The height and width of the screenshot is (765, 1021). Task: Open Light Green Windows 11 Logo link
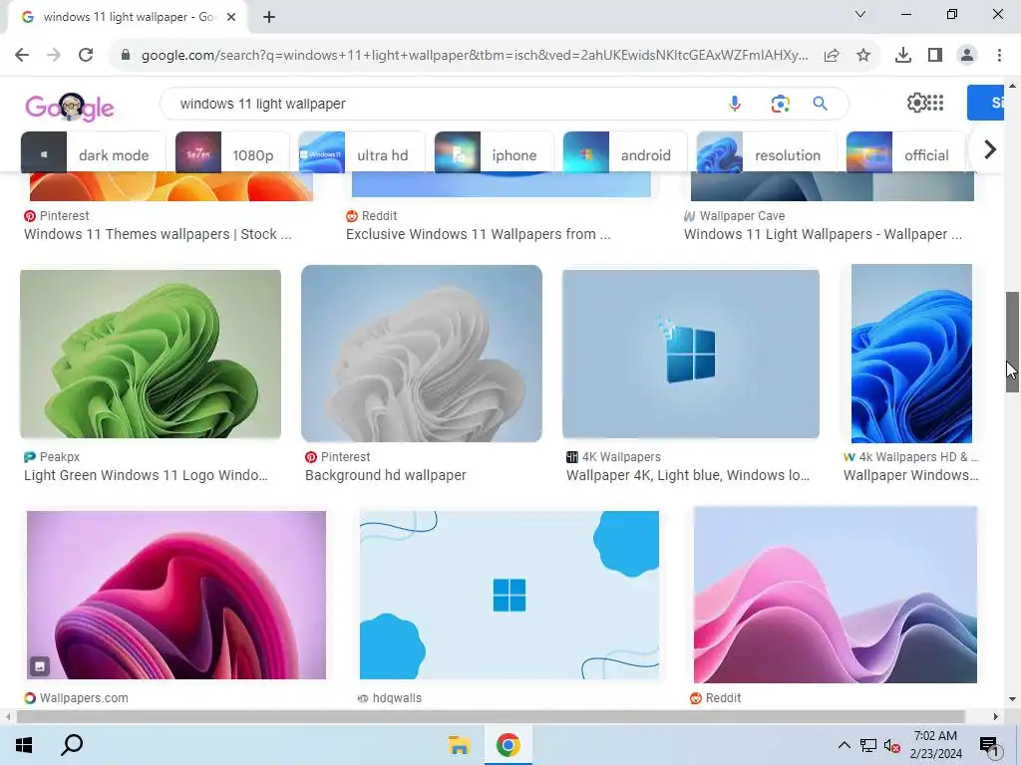point(146,475)
